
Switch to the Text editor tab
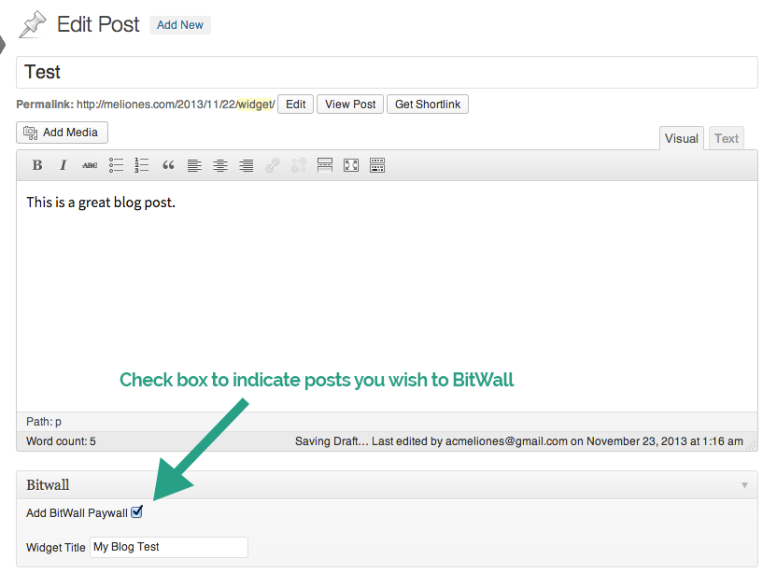click(727, 138)
